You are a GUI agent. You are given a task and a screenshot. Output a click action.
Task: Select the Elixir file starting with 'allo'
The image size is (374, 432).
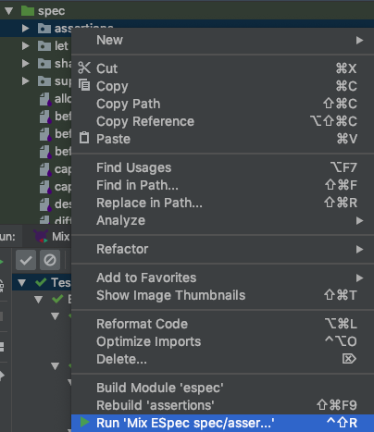tap(56, 99)
